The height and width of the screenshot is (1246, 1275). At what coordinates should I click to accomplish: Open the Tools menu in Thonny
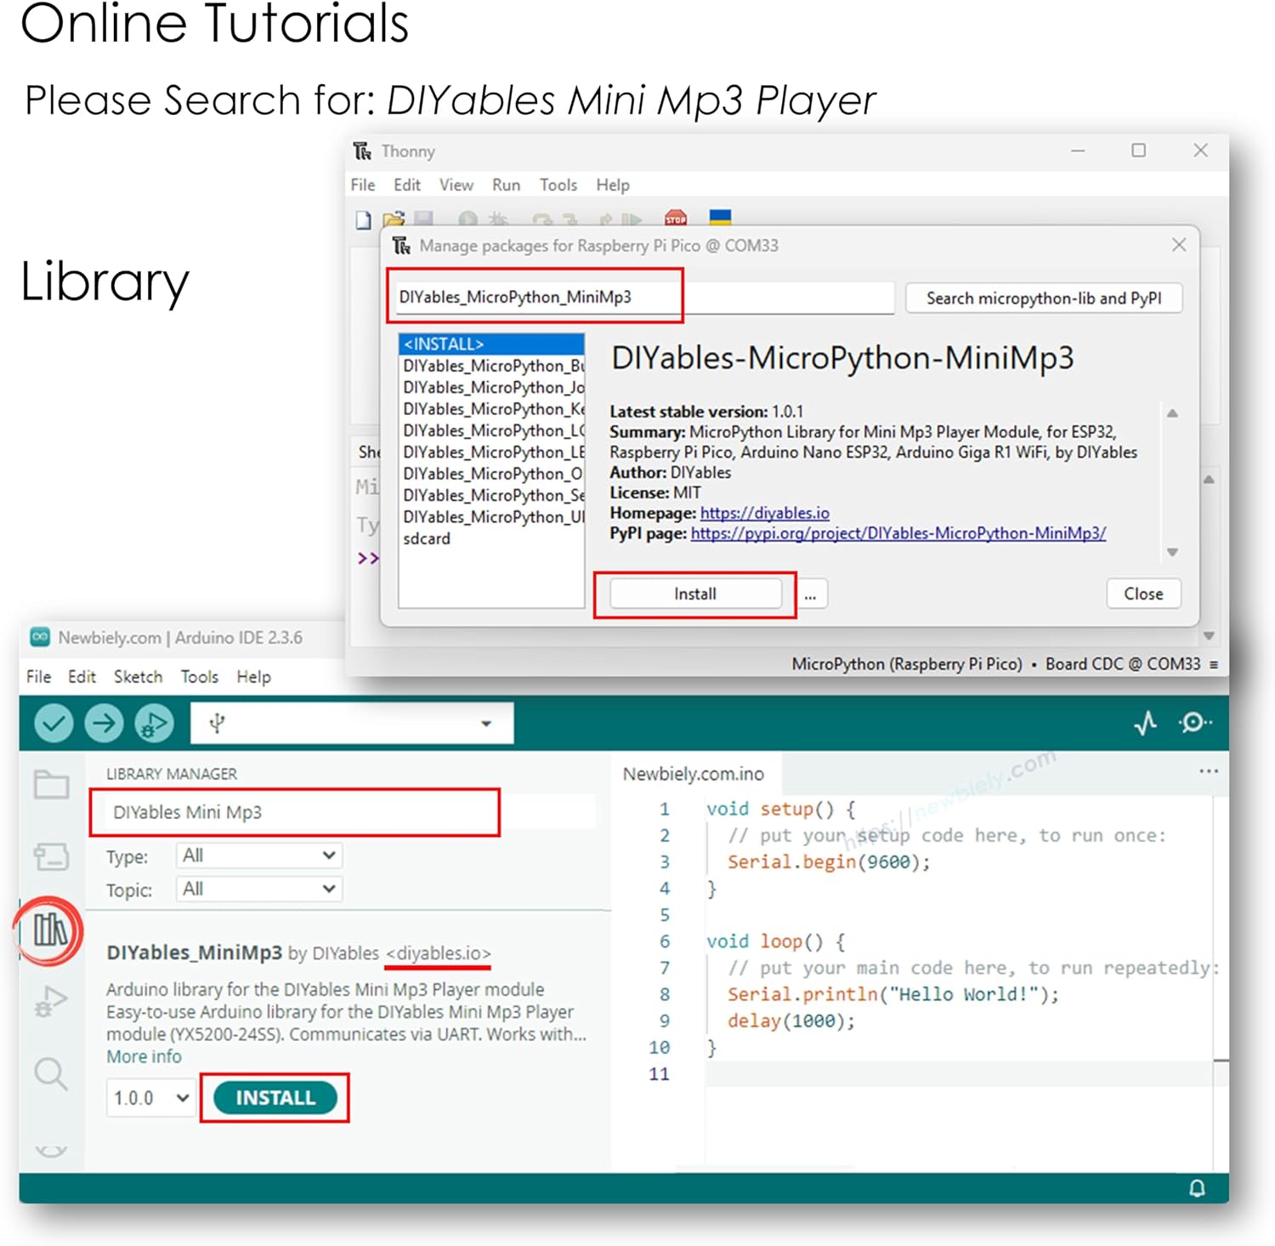558,185
